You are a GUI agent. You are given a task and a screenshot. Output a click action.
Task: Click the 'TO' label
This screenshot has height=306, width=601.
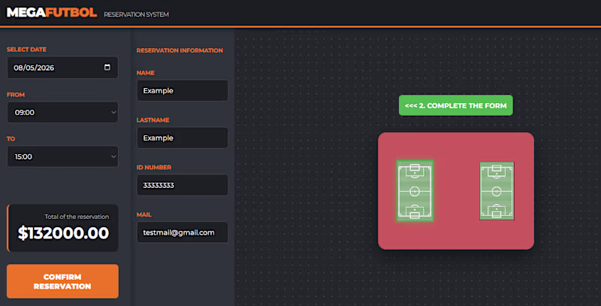[x=11, y=139]
